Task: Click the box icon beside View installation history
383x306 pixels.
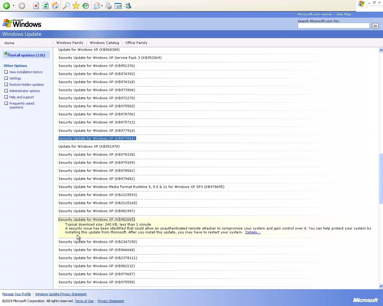Action: coord(6,72)
